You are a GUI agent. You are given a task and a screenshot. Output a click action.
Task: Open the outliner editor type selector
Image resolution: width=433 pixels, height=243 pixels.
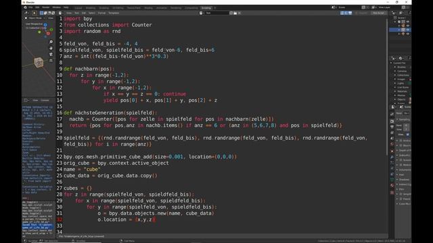point(394,13)
